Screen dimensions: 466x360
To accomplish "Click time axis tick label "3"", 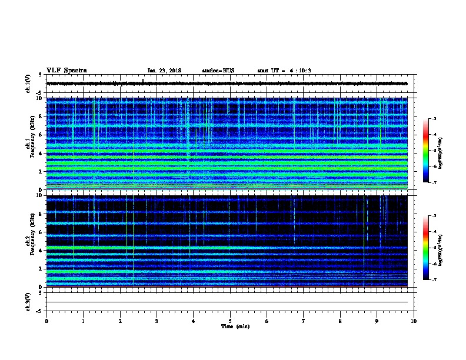I will [x=157, y=321].
